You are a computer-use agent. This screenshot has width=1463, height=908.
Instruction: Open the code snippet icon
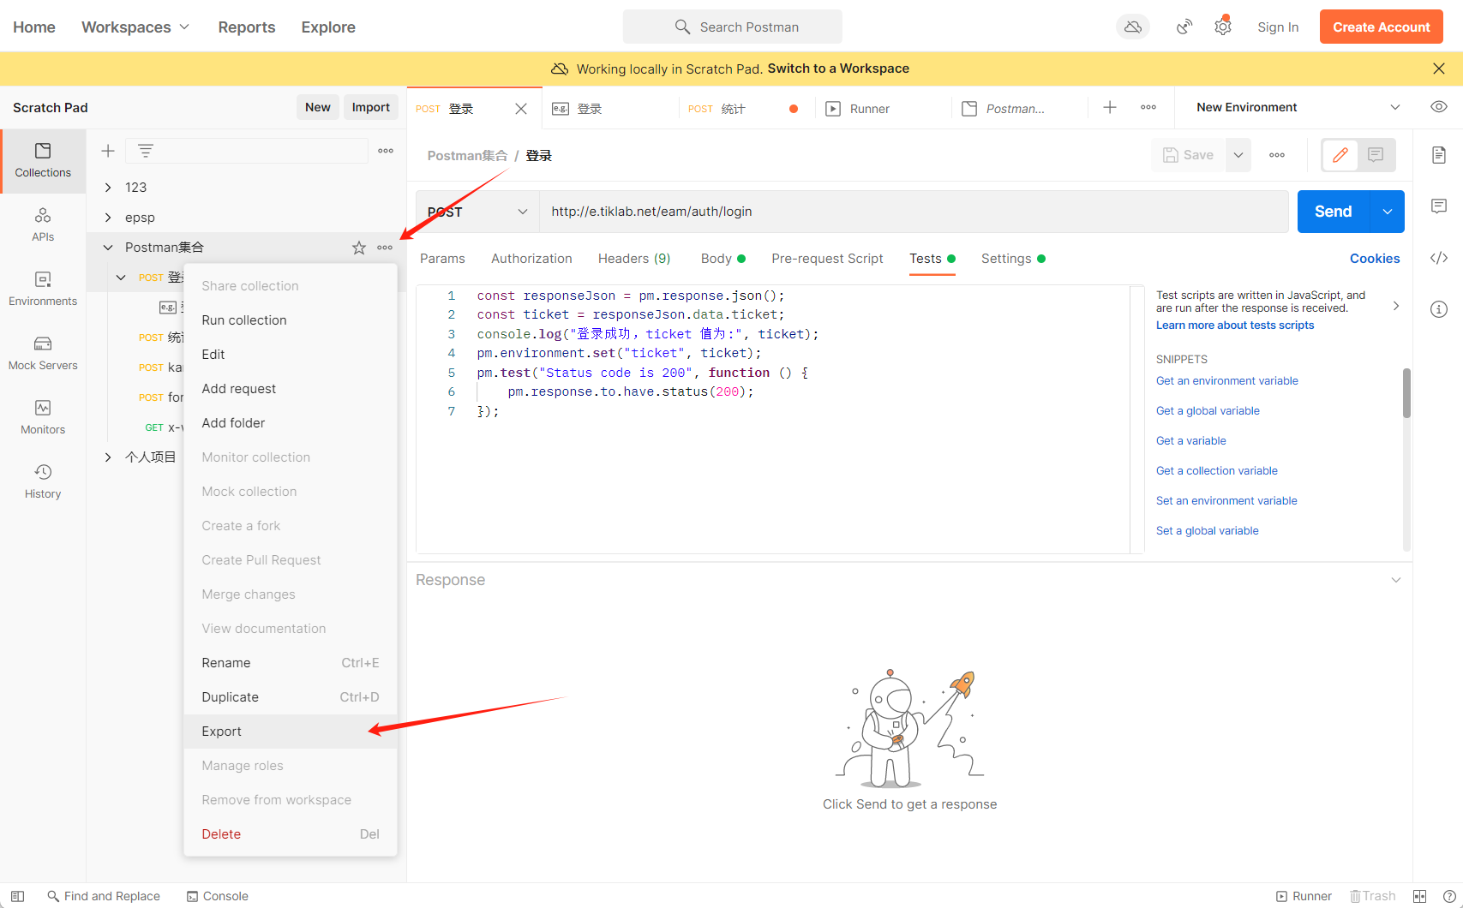tap(1439, 258)
